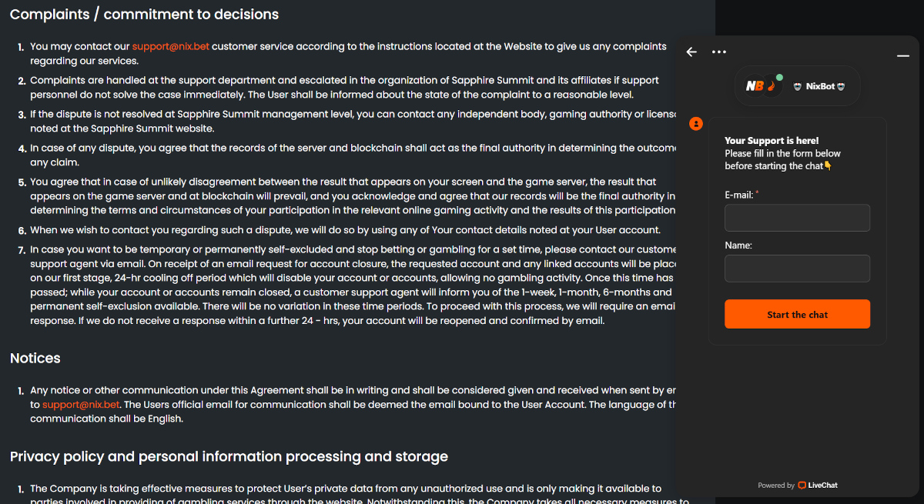Click the Privacy policy section heading
Image resolution: width=924 pixels, height=504 pixels.
click(x=229, y=457)
